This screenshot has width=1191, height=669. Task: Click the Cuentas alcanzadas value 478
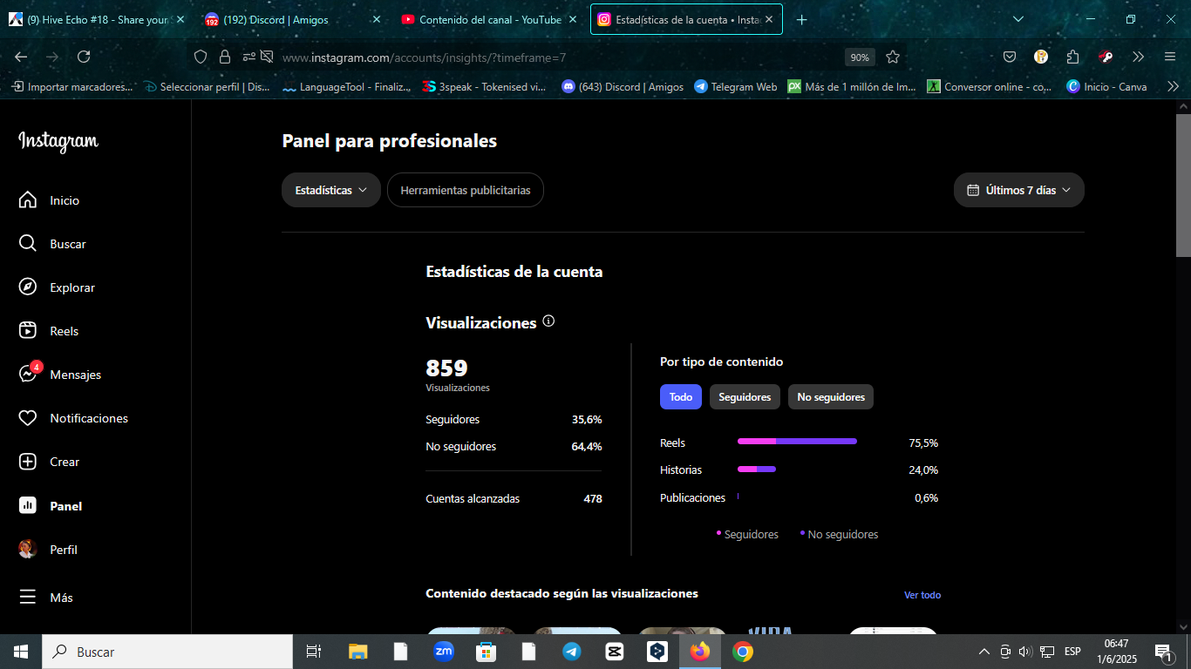pyautogui.click(x=593, y=499)
